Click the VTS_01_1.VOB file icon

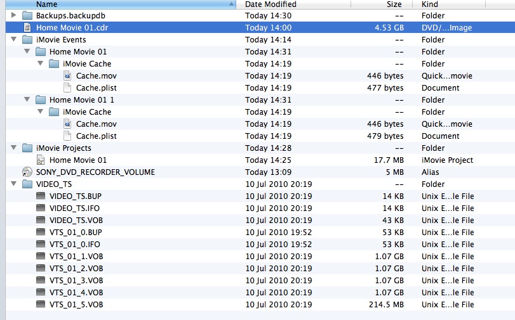pos(41,256)
